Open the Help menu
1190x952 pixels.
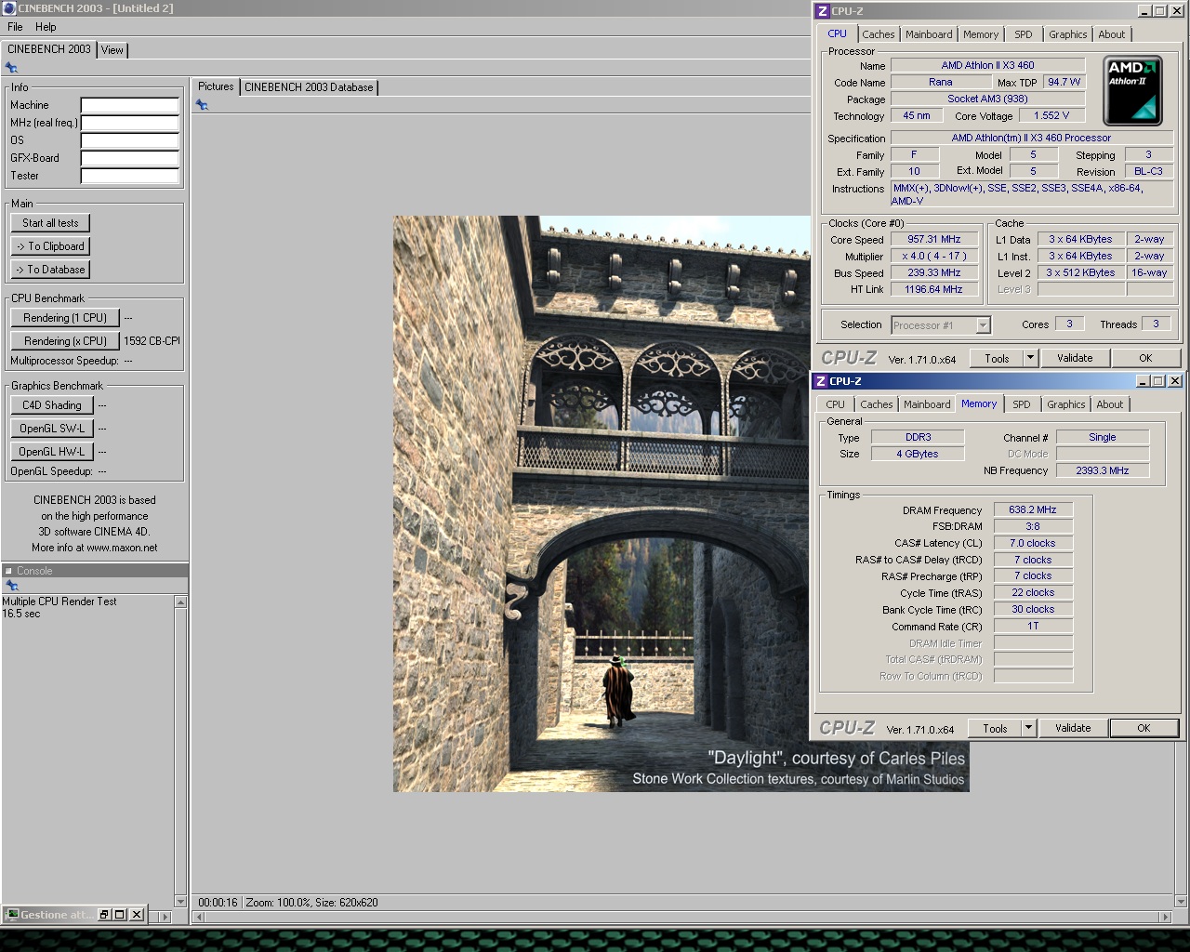pos(46,27)
